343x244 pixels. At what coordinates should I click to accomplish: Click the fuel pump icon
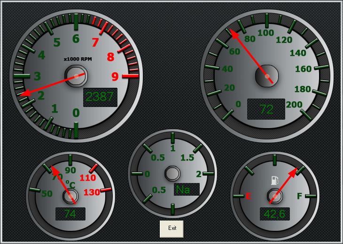(273, 180)
